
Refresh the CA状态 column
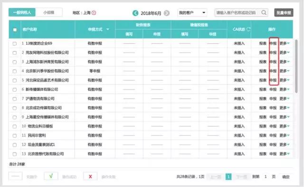[248, 29]
